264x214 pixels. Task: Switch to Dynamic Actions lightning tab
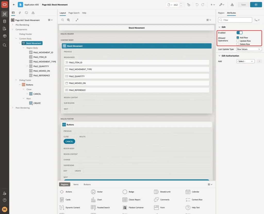click(x=20, y=13)
